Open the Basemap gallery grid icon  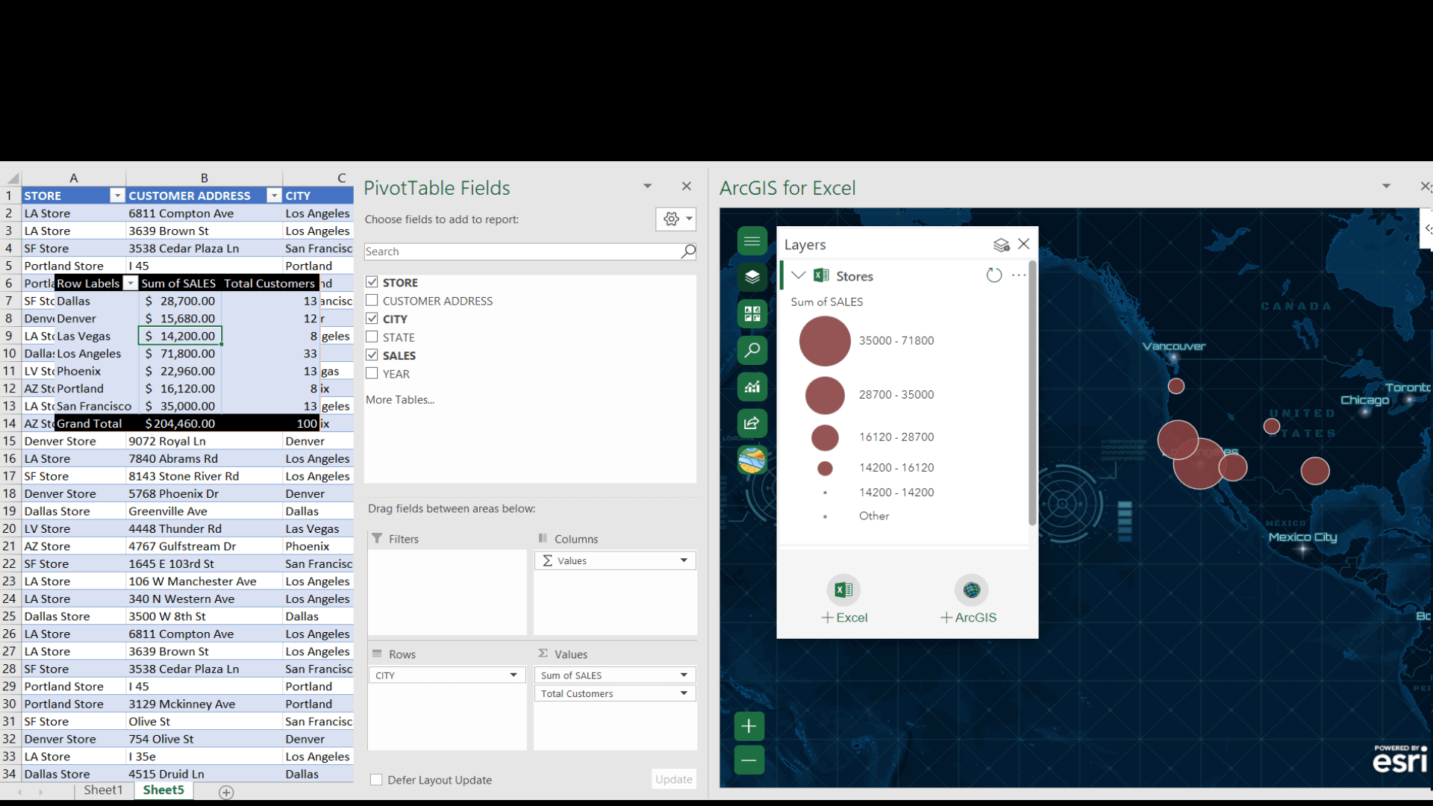point(752,313)
